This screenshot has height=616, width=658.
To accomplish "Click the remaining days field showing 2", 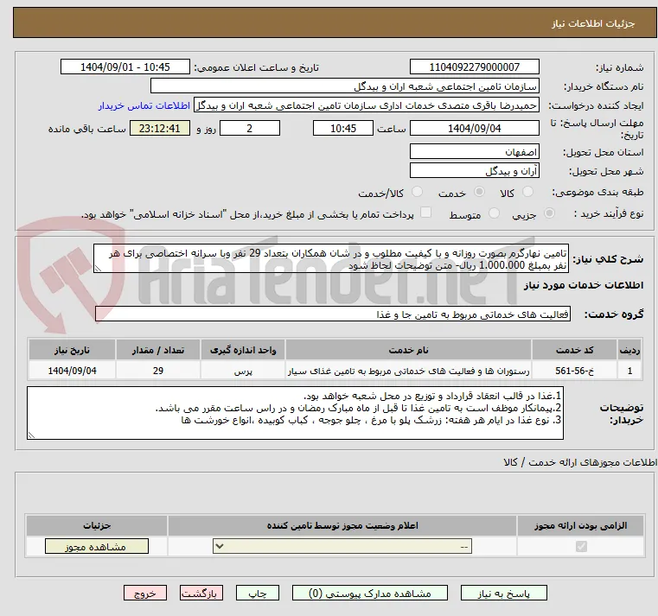I will 250,128.
